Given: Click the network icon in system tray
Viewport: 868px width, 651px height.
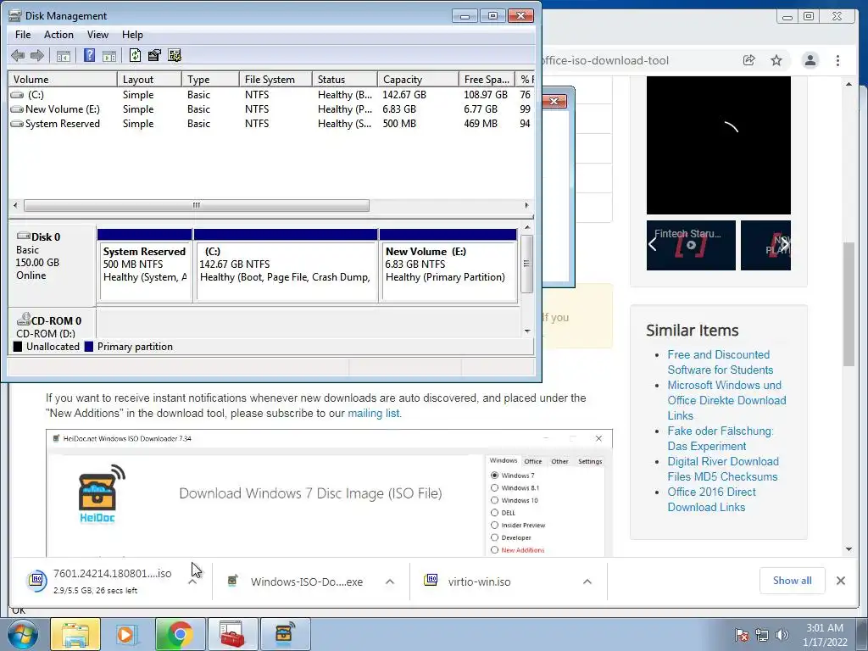Looking at the screenshot, I should 762,636.
